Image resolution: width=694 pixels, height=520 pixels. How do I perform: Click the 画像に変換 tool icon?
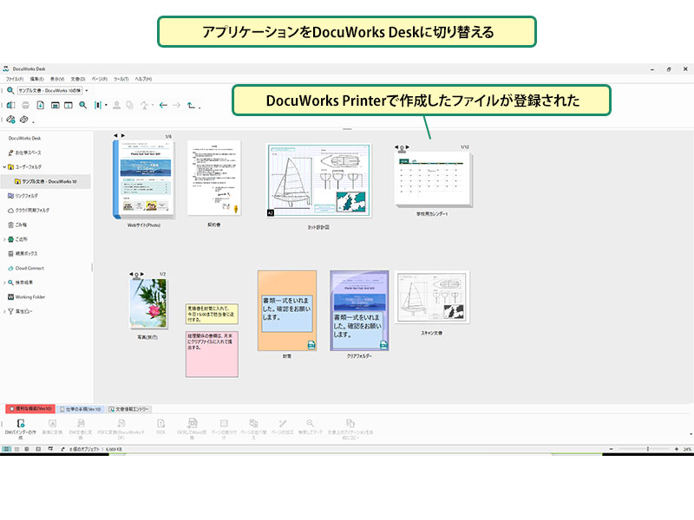[x=52, y=423]
